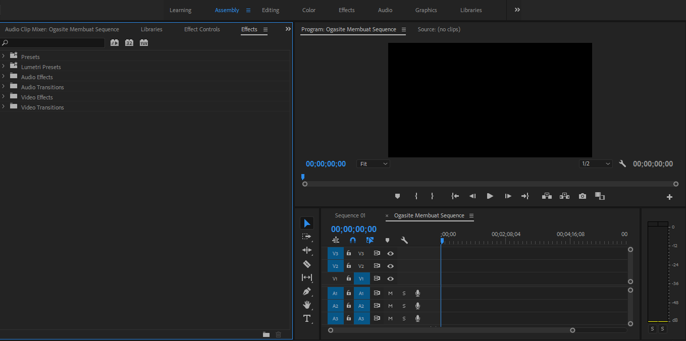
Task: Expand the Video Transitions folder
Action: (4, 107)
